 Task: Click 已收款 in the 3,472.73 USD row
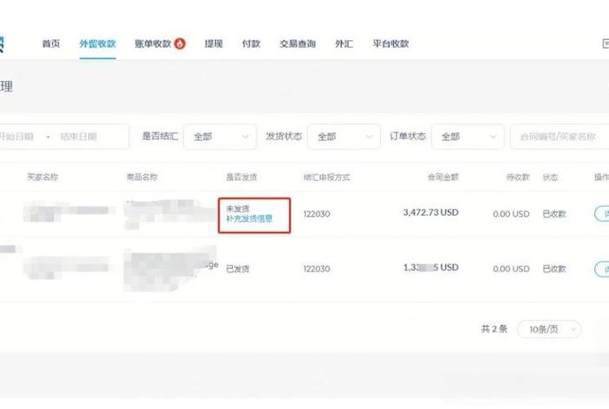(554, 213)
